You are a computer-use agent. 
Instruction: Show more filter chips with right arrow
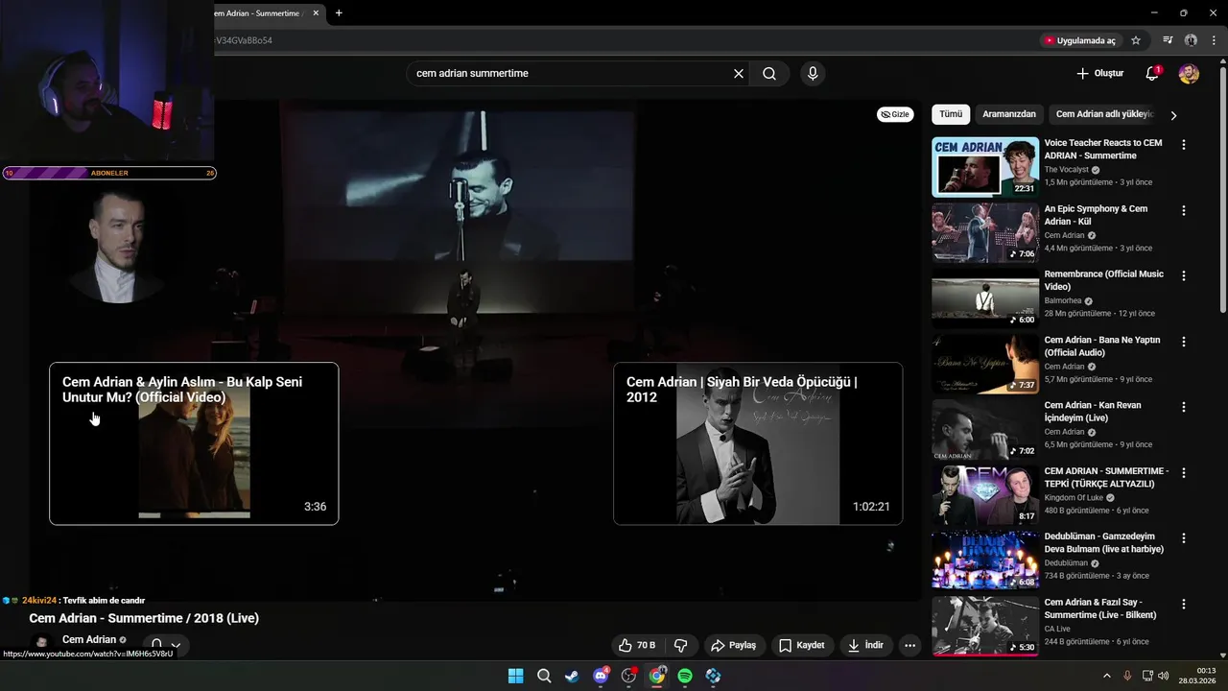tap(1173, 115)
